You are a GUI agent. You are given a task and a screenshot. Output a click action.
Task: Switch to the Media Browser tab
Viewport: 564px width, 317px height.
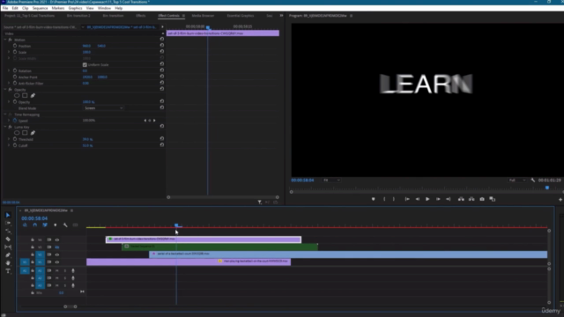tap(203, 16)
